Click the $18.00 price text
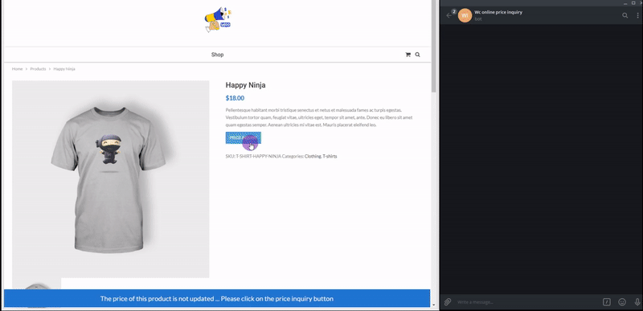 (235, 98)
